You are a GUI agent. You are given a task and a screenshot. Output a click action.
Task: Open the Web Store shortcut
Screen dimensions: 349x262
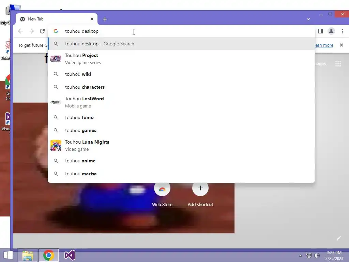pos(162,194)
